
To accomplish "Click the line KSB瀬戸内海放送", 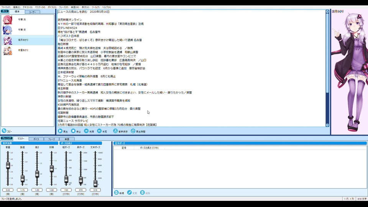I will pyautogui.click(x=68, y=105).
